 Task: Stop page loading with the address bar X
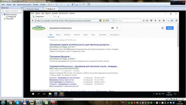[x=113, y=21]
